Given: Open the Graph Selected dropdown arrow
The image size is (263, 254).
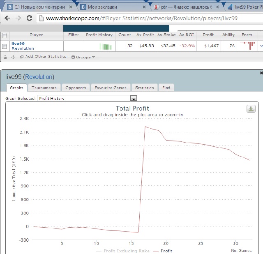Looking at the screenshot, I should [x=134, y=98].
